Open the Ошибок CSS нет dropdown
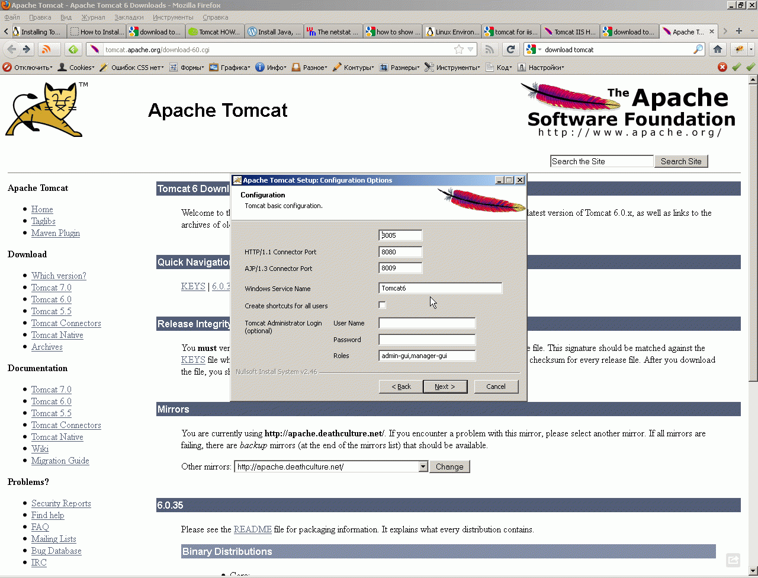 (132, 68)
